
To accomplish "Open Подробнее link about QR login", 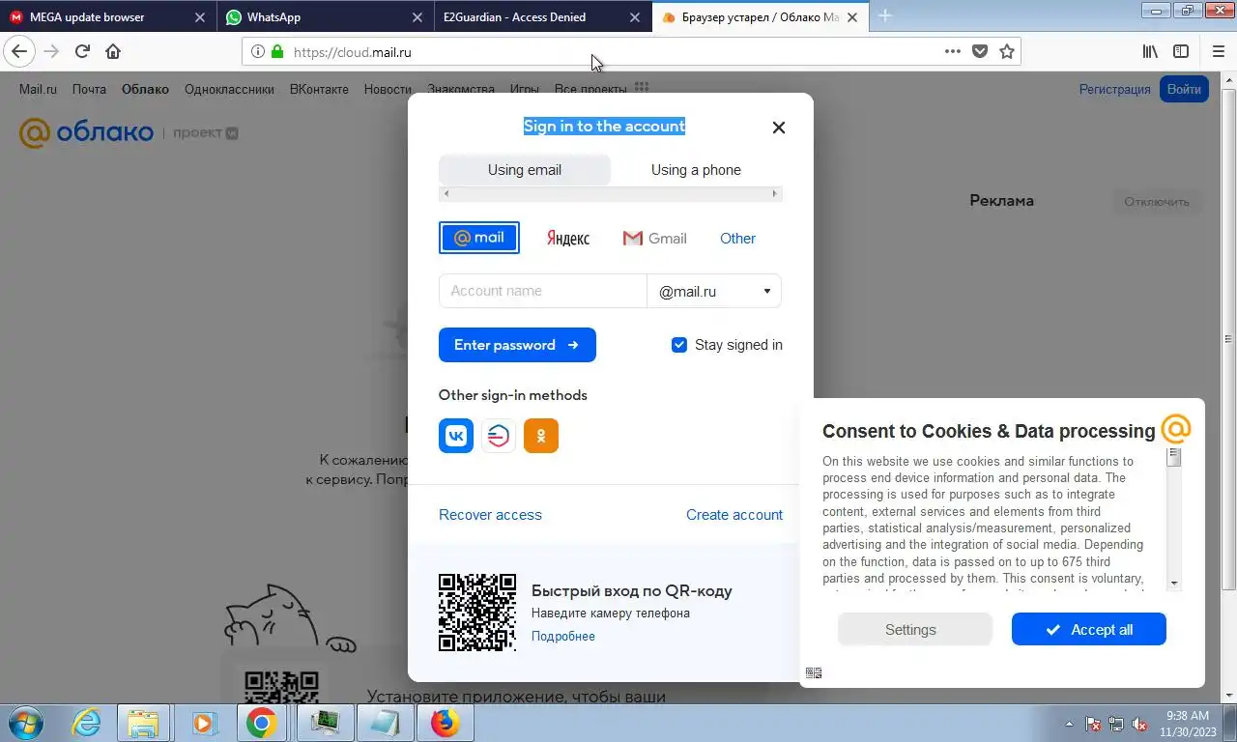I will point(563,636).
